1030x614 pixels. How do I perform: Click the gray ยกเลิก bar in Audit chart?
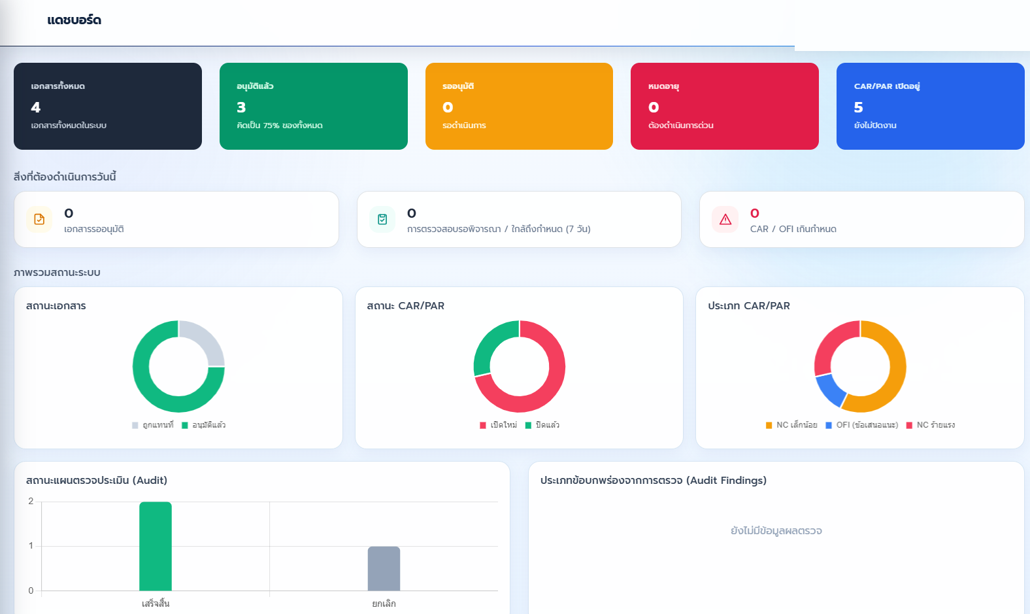click(384, 569)
